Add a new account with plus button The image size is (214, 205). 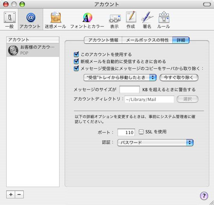click(11, 194)
